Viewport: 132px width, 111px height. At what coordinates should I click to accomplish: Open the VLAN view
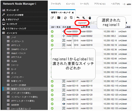coord(14,61)
